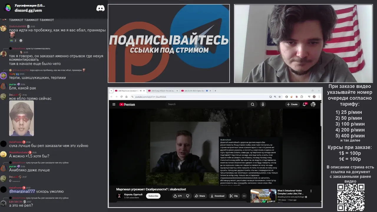The width and height of the screenshot is (377, 212).
Task: Like the video with 379 likes
Action: [x=178, y=196]
